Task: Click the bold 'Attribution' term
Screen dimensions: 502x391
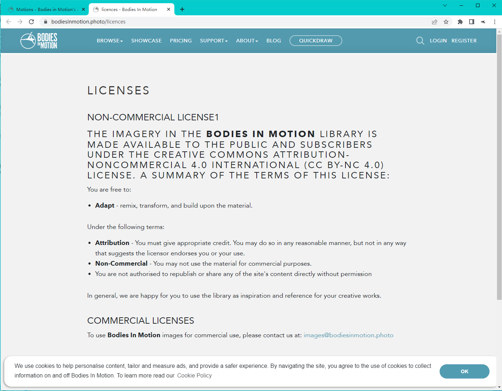Action: point(112,243)
